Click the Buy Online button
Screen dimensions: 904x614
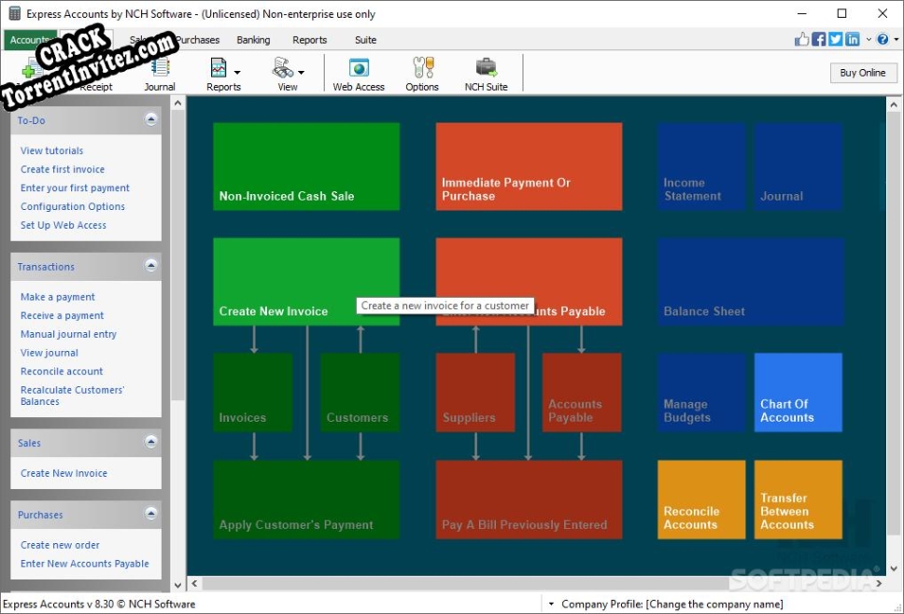862,73
